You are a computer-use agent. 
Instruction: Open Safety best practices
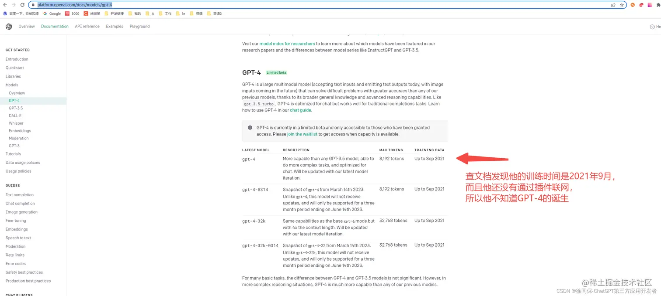[x=24, y=272]
